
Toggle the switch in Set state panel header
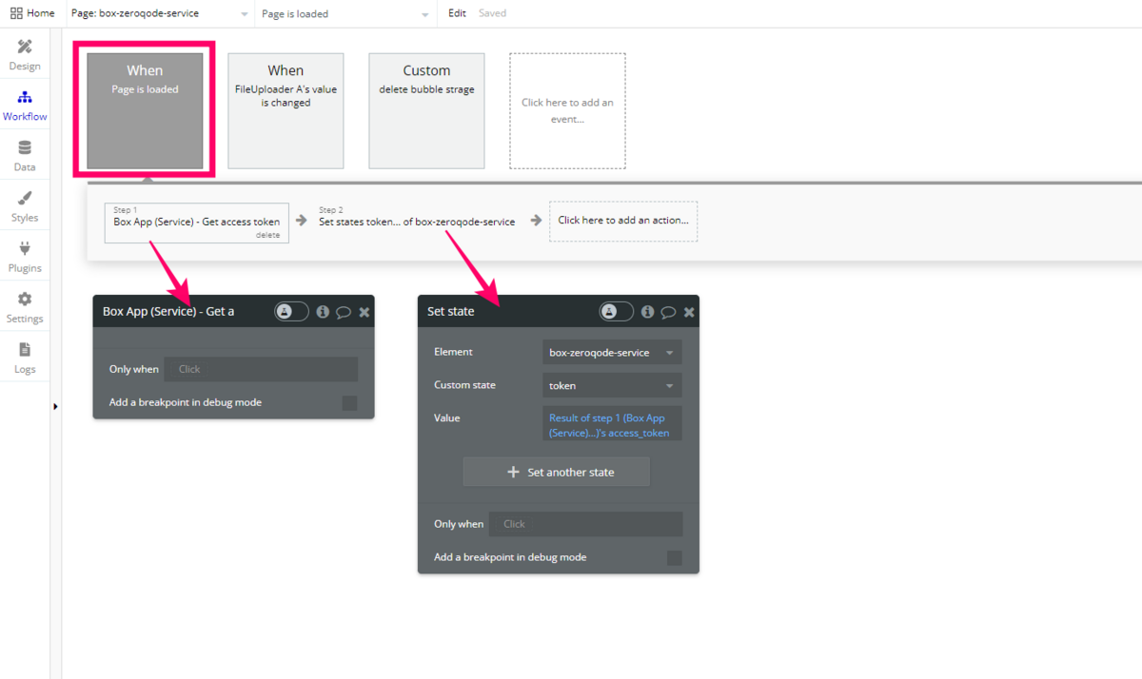(x=616, y=311)
